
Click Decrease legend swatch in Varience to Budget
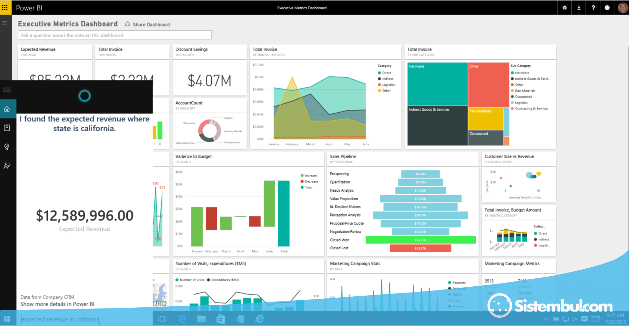click(x=302, y=181)
